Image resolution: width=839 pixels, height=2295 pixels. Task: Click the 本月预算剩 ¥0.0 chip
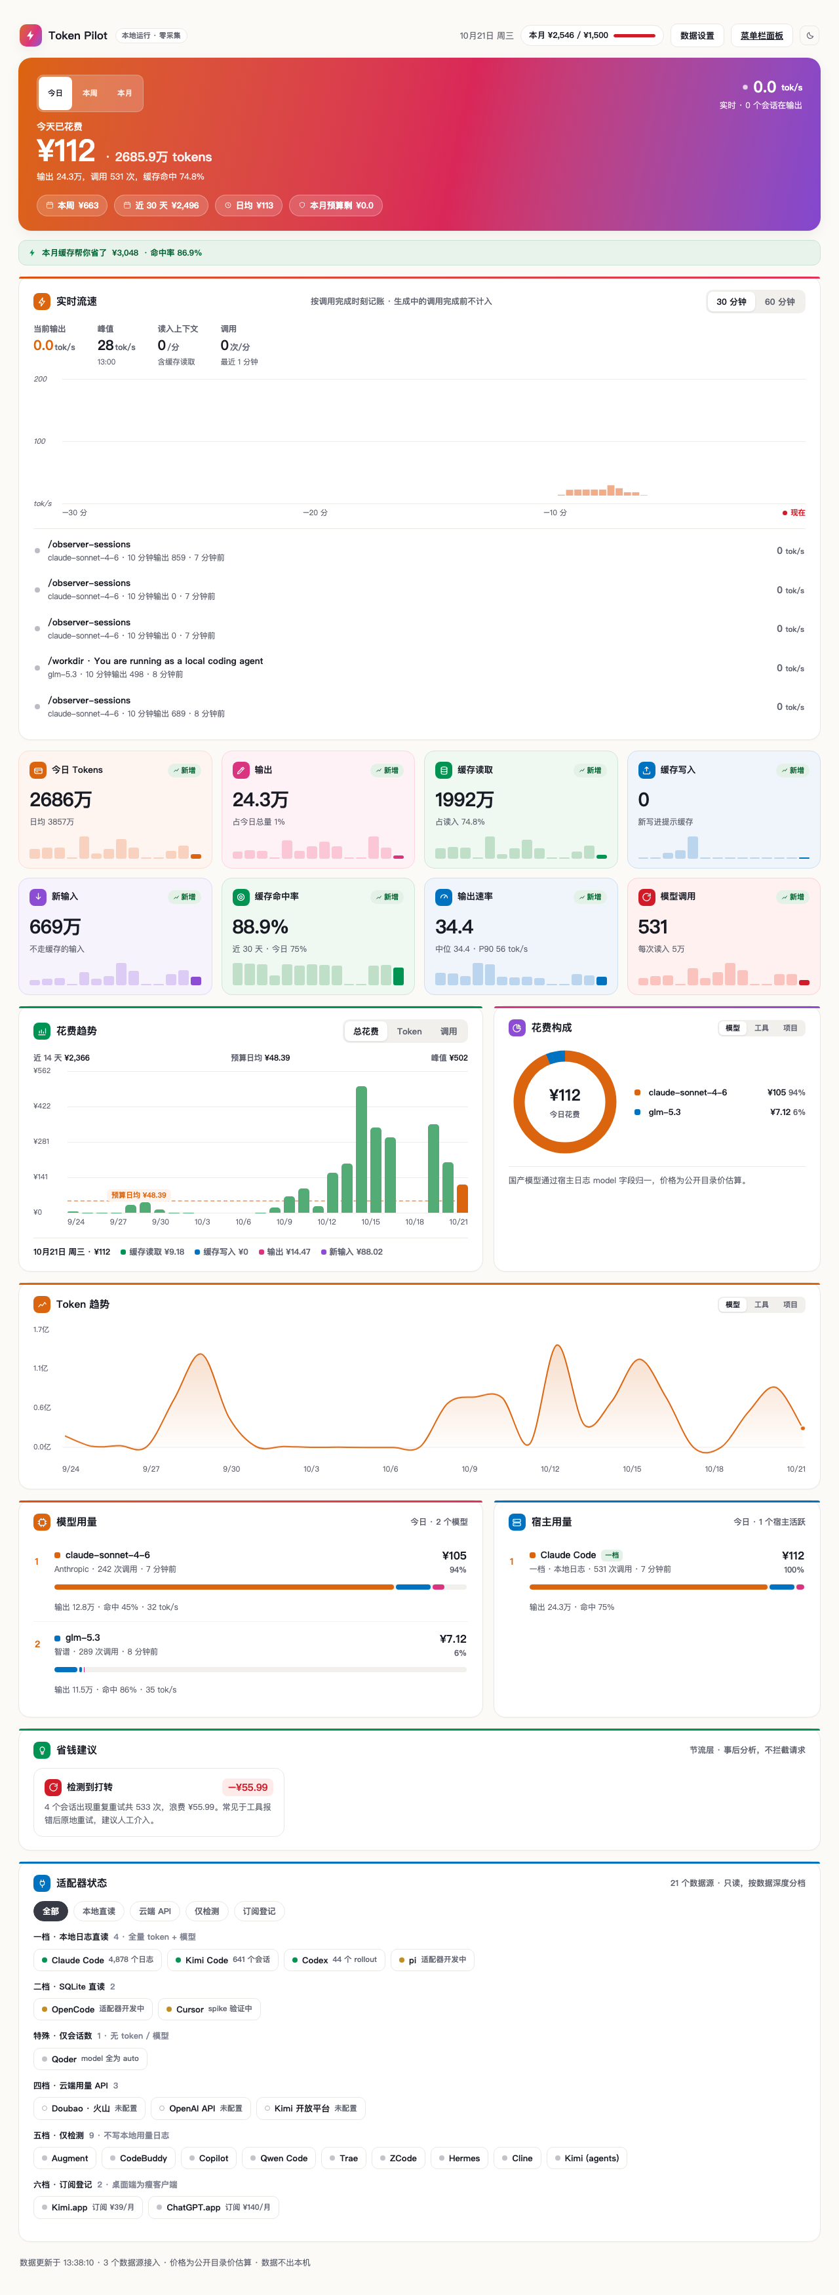click(x=336, y=205)
